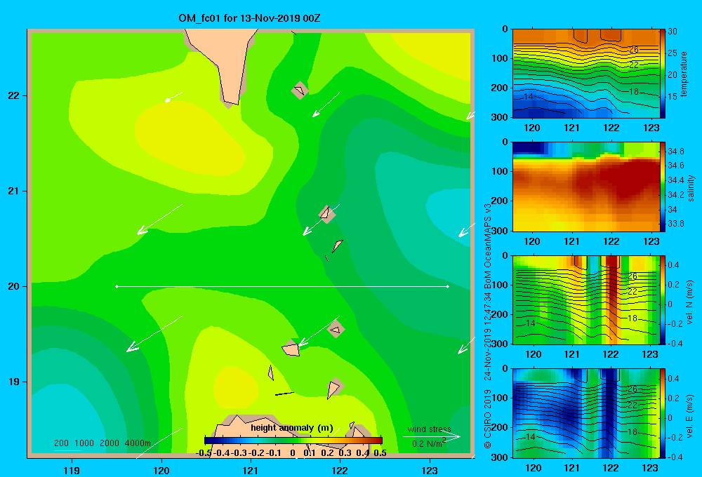Image resolution: width=702 pixels, height=477 pixels.
Task: Click the small island near 121.5°E 22°N
Action: 300,90
